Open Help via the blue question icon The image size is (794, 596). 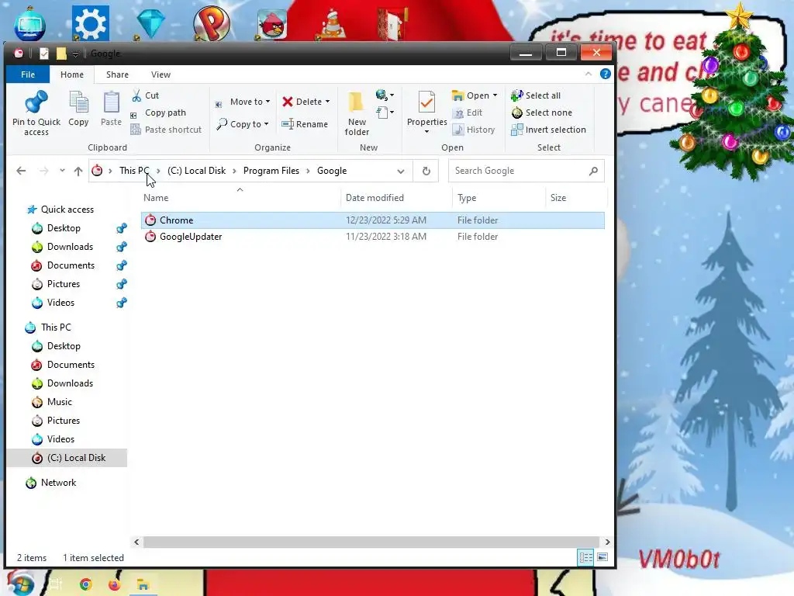[x=605, y=74]
